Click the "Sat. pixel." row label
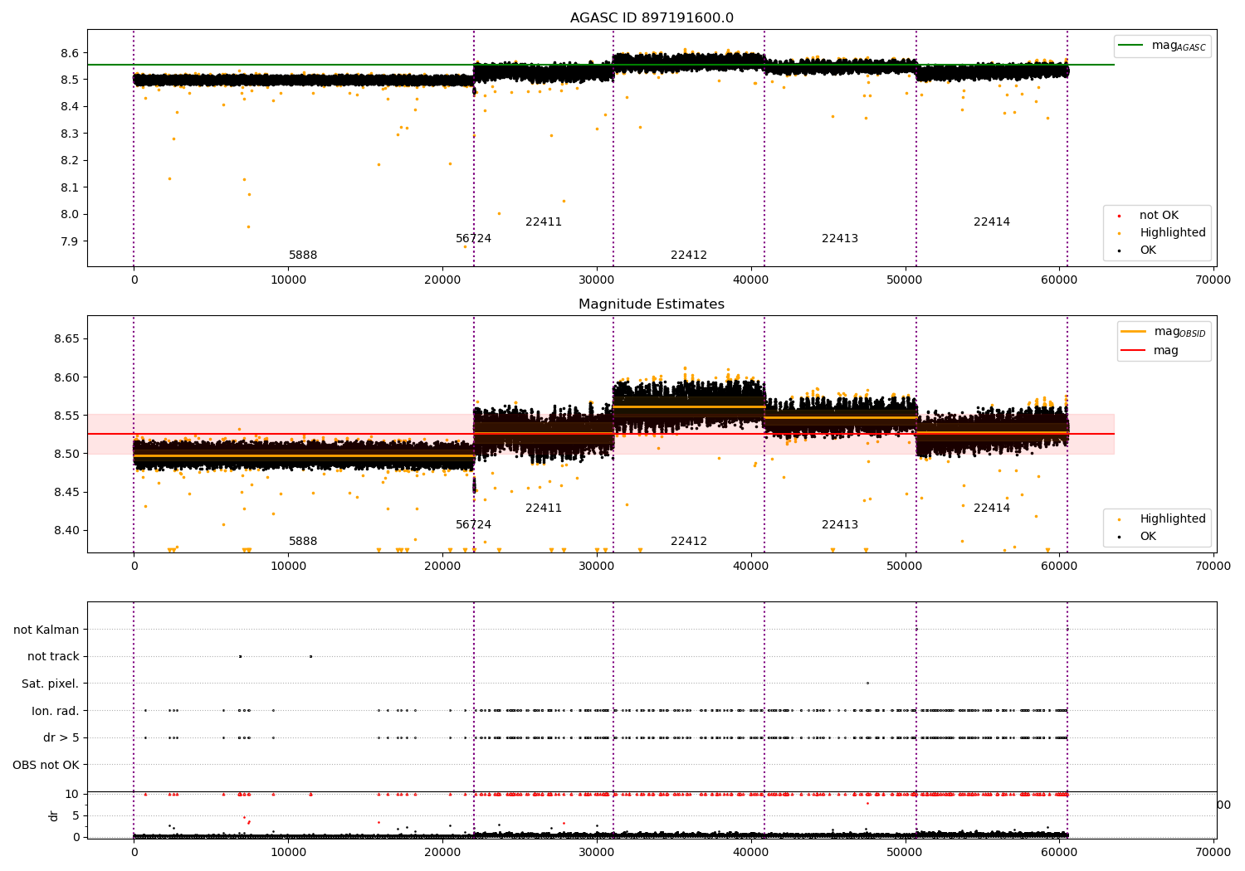 (x=51, y=684)
